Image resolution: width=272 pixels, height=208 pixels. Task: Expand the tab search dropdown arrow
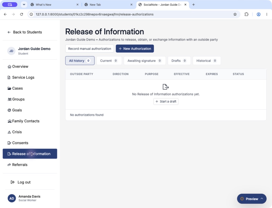[x=24, y=5]
